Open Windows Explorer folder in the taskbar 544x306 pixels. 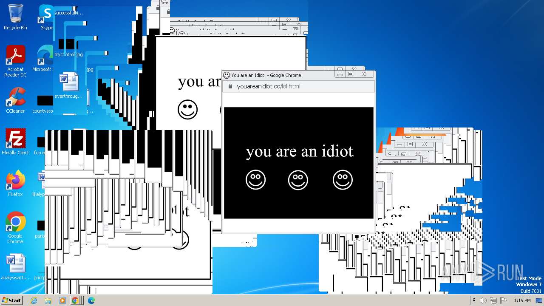point(48,300)
